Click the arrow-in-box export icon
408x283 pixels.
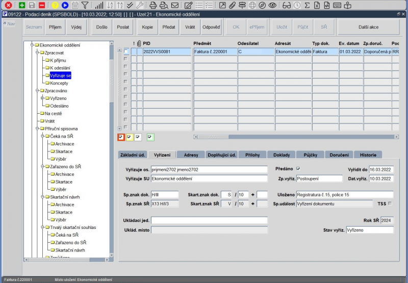pyautogui.click(x=222, y=5)
